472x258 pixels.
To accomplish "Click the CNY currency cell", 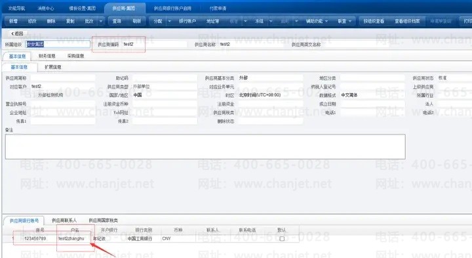I will 178,238.
